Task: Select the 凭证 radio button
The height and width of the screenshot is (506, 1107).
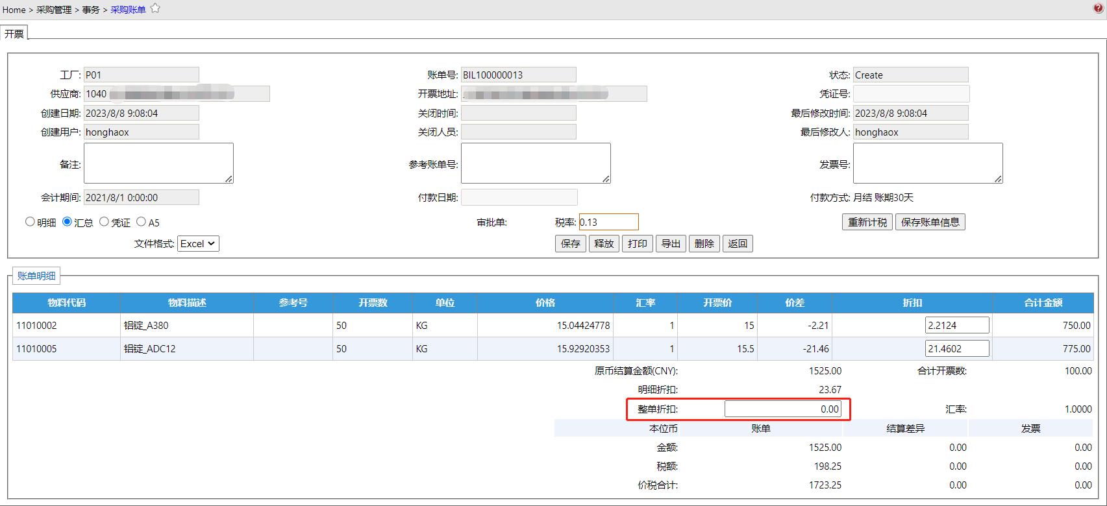Action: [104, 222]
